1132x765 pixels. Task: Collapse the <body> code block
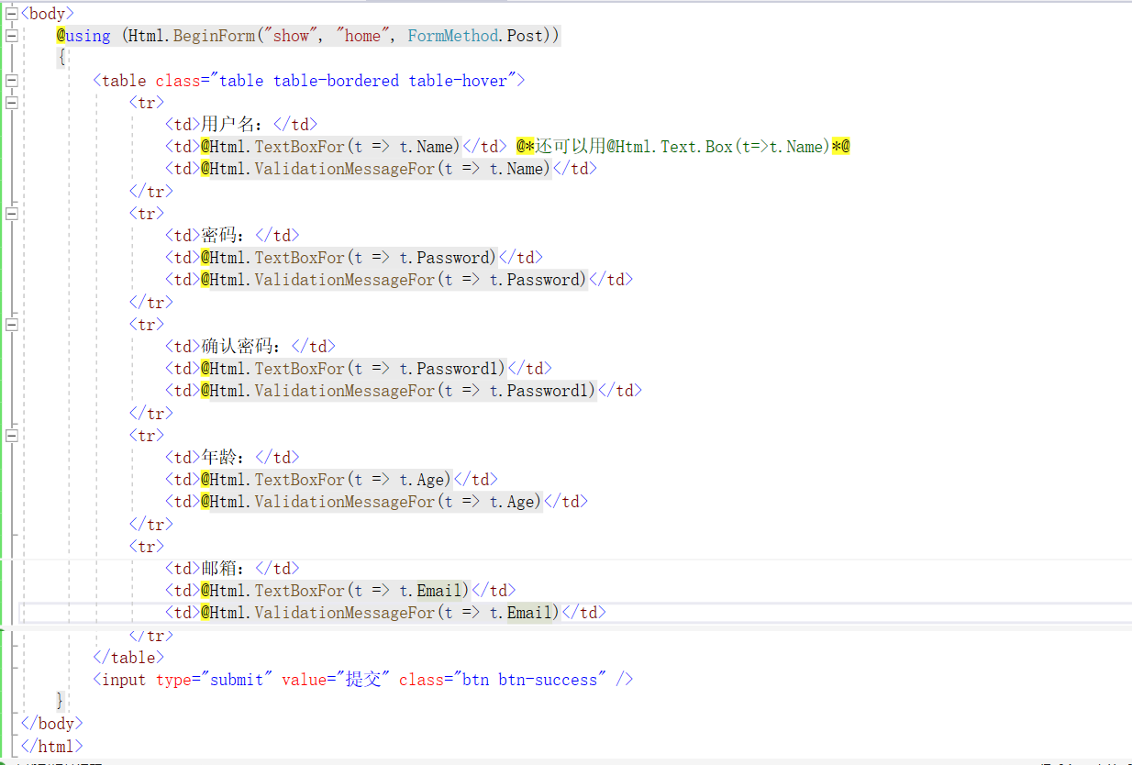pyautogui.click(x=11, y=14)
